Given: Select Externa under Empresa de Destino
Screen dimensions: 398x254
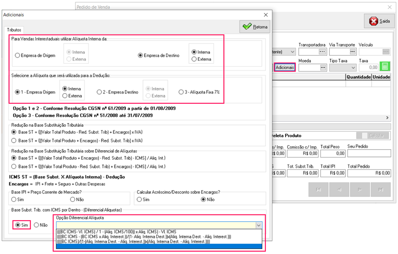Looking at the screenshot, I should [194, 59].
